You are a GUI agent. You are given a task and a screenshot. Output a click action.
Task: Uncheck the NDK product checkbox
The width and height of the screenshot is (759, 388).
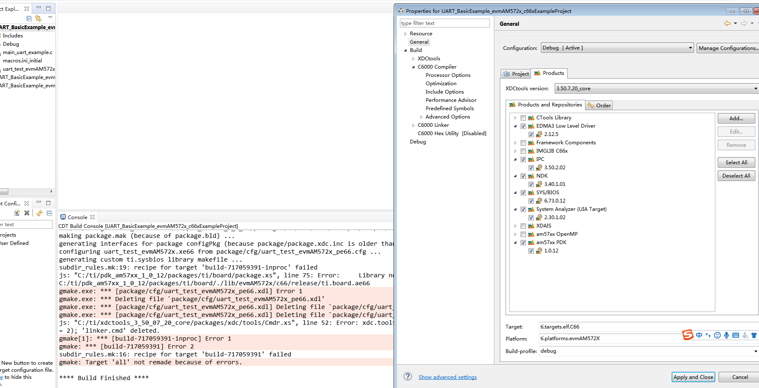[x=523, y=176]
